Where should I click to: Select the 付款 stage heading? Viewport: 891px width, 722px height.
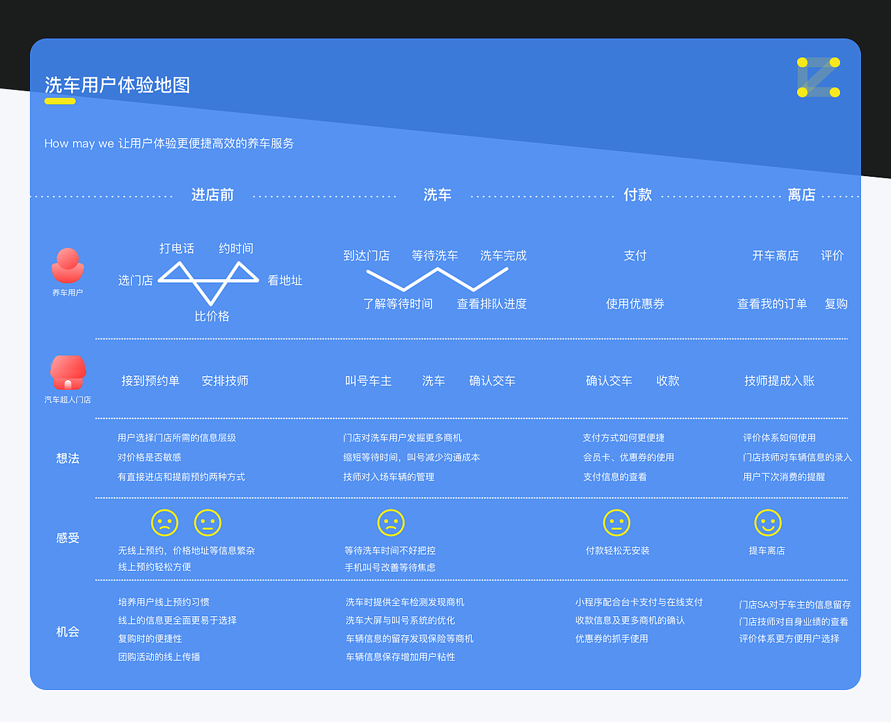(x=638, y=195)
